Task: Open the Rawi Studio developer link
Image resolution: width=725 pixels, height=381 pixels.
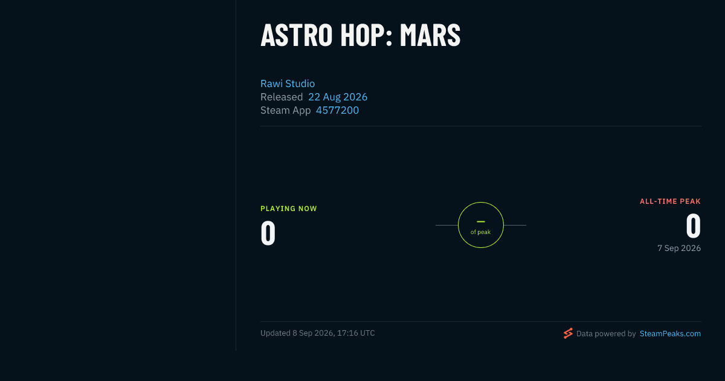Action: click(288, 83)
